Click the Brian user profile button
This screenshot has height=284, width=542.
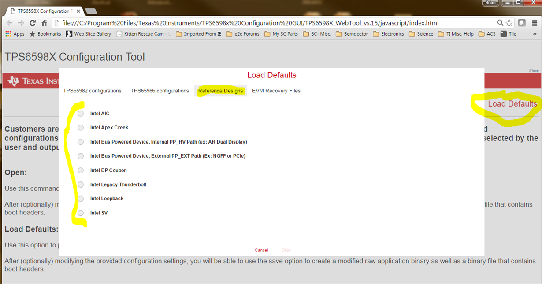point(491,3)
